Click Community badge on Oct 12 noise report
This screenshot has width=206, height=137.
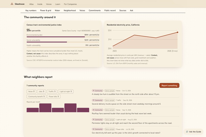(97, 91)
